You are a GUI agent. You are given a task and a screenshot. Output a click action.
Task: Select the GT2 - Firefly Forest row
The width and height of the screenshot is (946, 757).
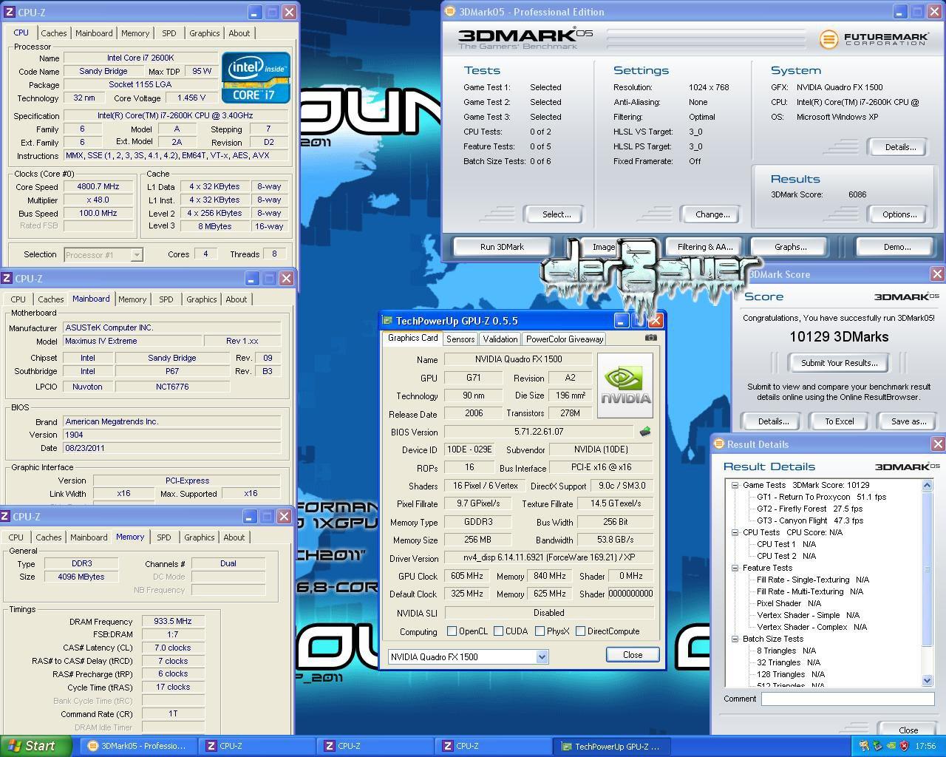point(809,509)
